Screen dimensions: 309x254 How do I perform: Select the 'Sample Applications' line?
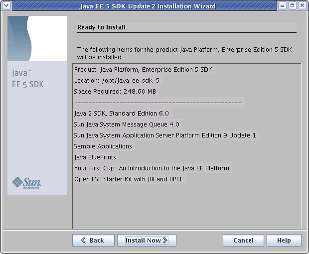click(x=103, y=146)
